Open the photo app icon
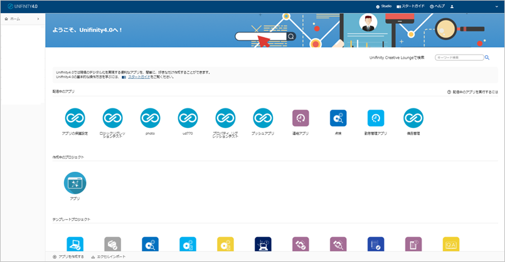This screenshot has height=262, width=505. [x=150, y=118]
